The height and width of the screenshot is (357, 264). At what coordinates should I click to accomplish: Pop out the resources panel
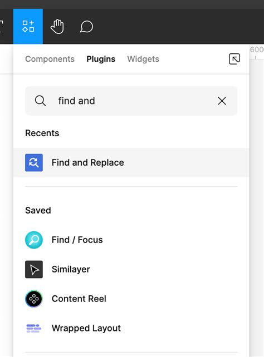coord(234,59)
